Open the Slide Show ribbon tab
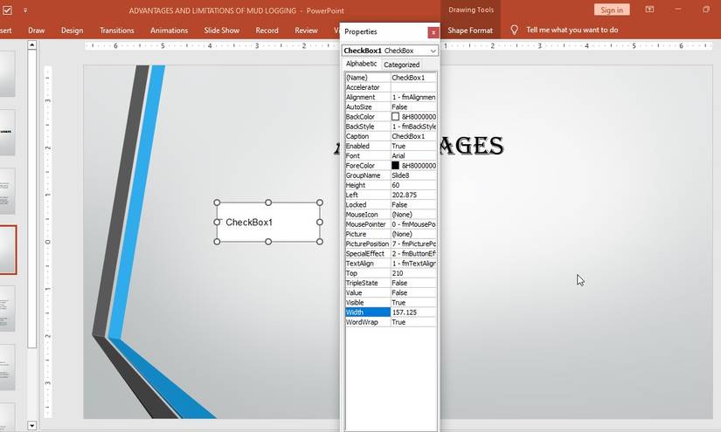Image resolution: width=721 pixels, height=432 pixels. (222, 31)
